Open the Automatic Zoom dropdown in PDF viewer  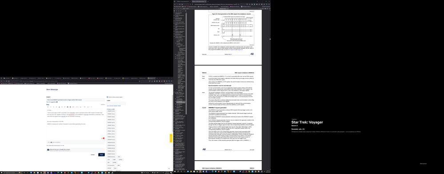click(224, 8)
